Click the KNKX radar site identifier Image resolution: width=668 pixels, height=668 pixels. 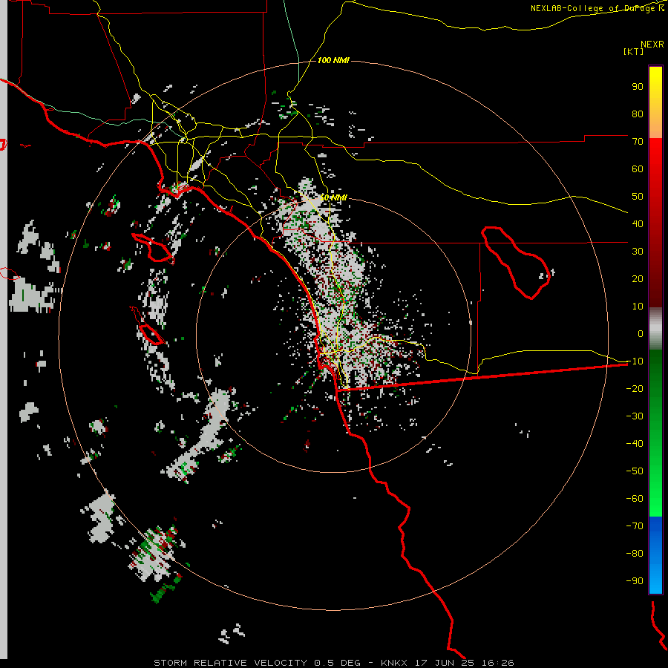pyautogui.click(x=393, y=663)
